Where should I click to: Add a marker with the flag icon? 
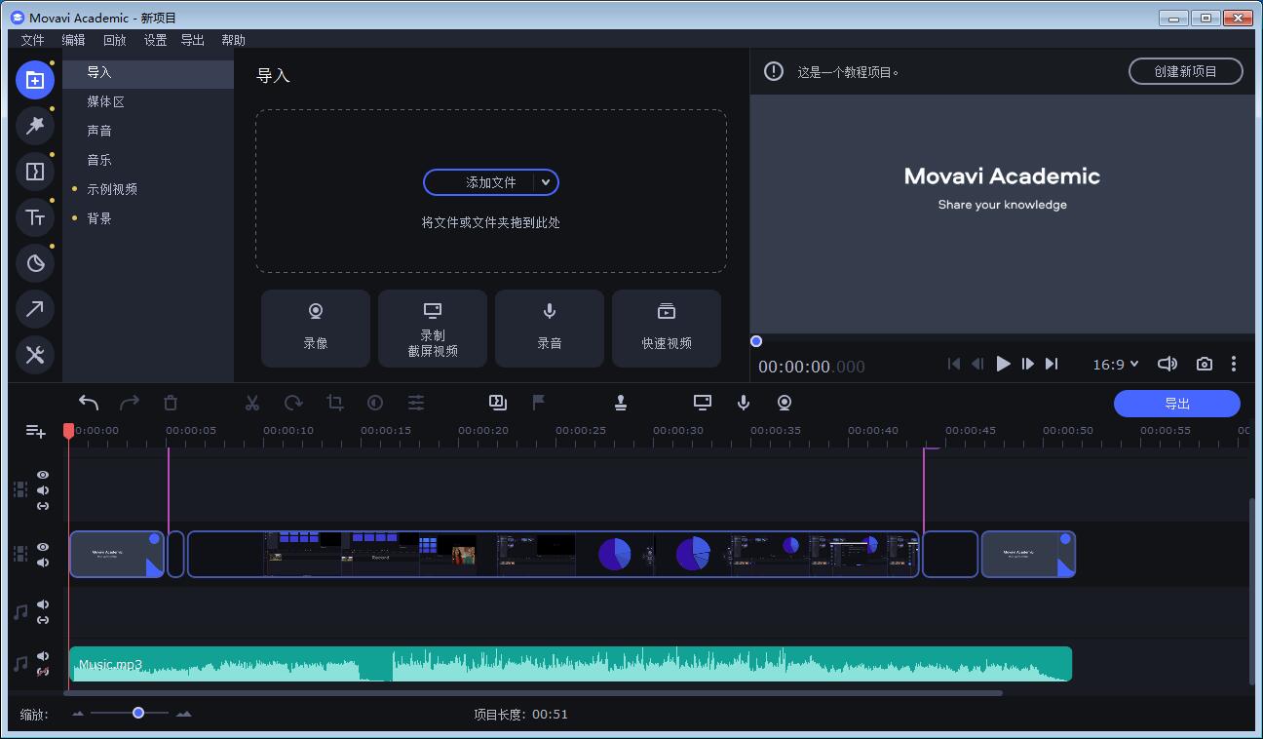coord(538,403)
